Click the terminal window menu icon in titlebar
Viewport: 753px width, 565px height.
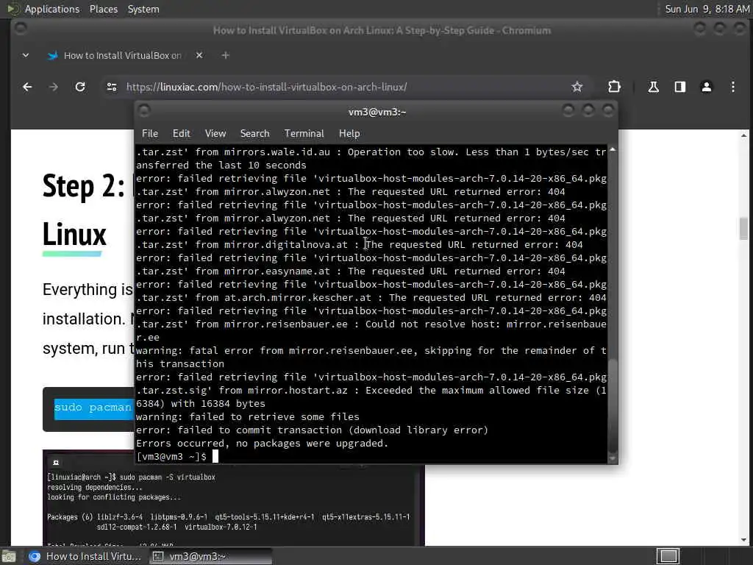click(144, 111)
